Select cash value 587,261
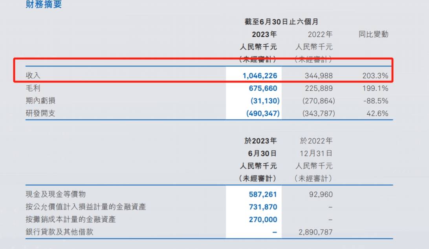 tap(263, 194)
